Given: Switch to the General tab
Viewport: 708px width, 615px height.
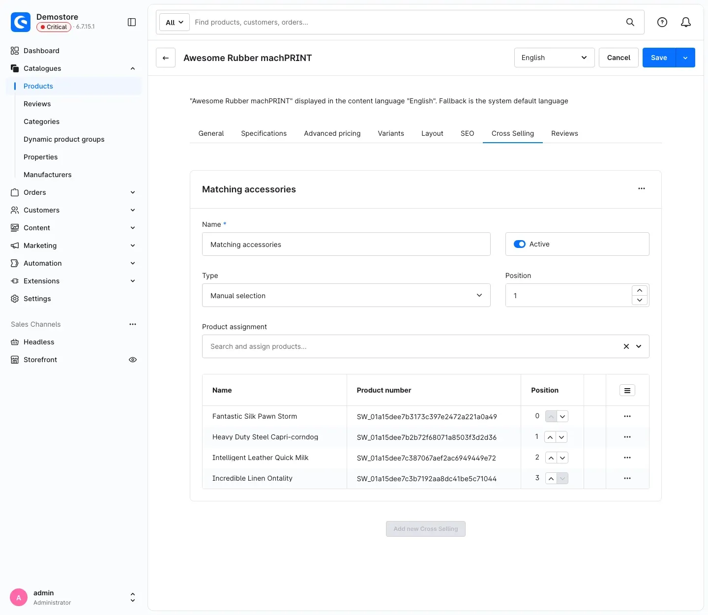Looking at the screenshot, I should [x=211, y=133].
